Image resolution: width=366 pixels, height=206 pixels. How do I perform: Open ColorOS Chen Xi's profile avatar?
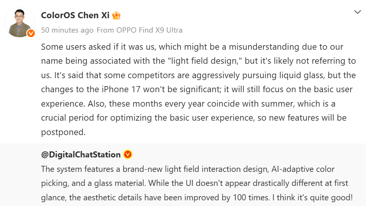tap(20, 22)
